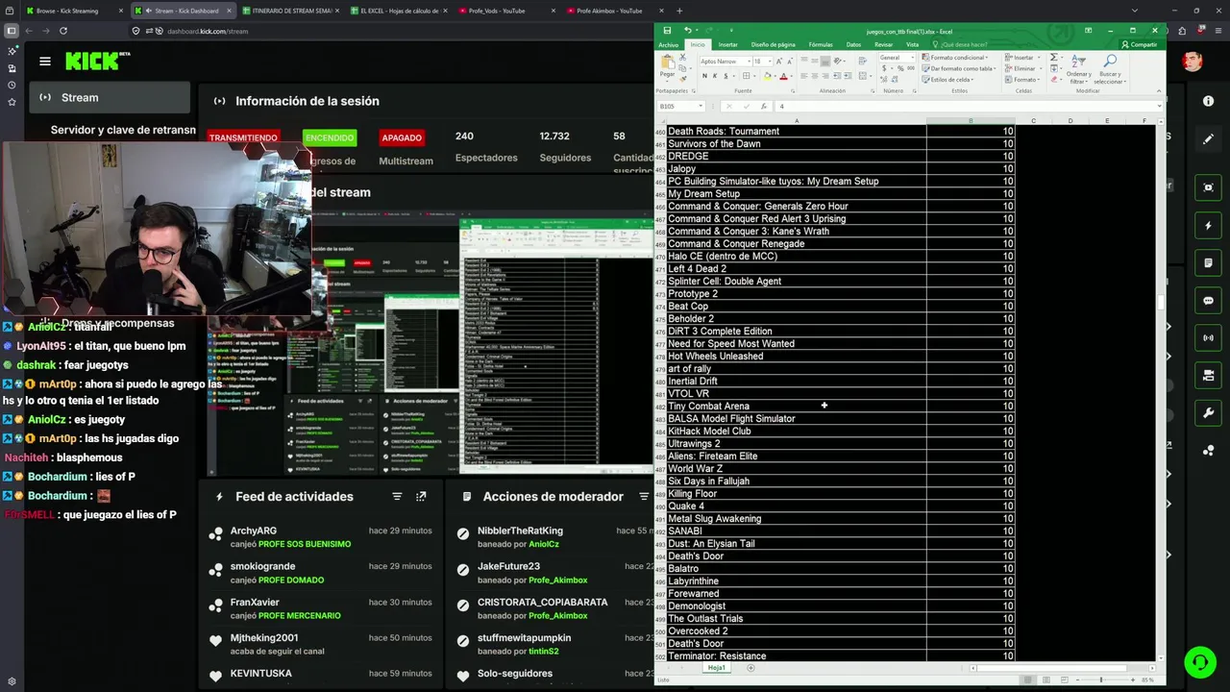Open the font size dropdown
1230x692 pixels.
[770, 62]
